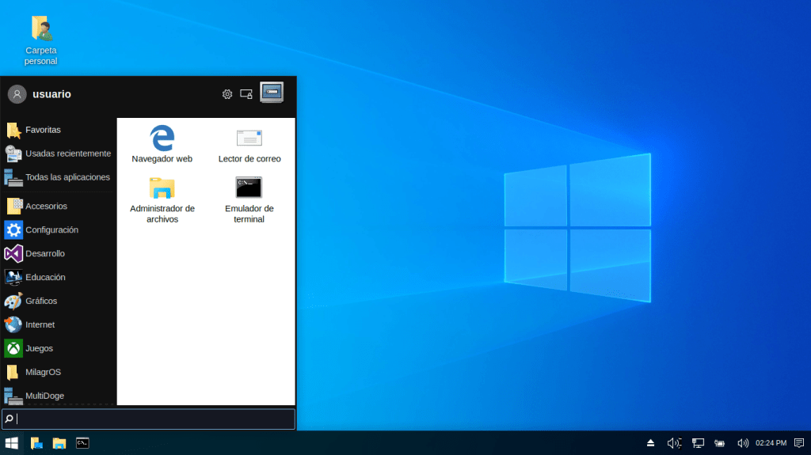Click the terminal icon in the taskbar
Viewport: 811px width, 455px height.
(82, 443)
